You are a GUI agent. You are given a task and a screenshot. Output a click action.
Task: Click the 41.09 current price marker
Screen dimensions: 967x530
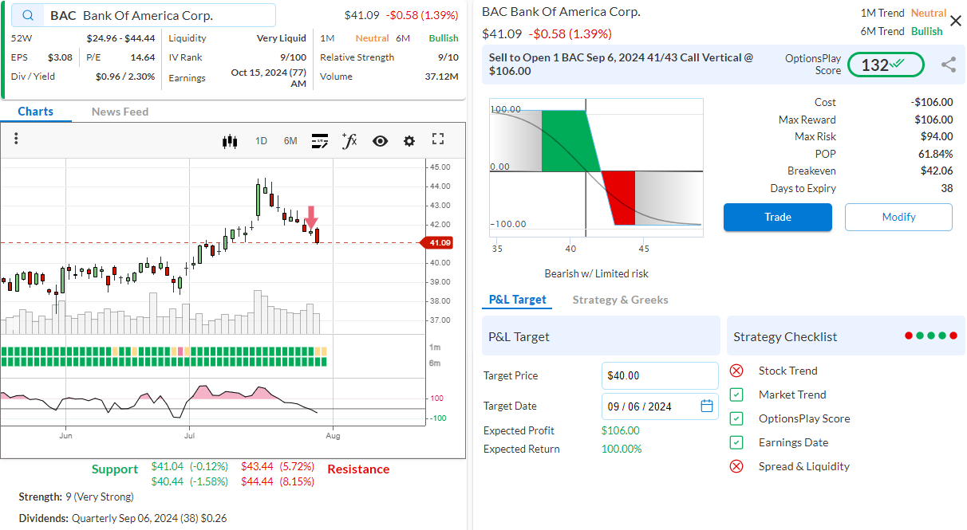(436, 242)
